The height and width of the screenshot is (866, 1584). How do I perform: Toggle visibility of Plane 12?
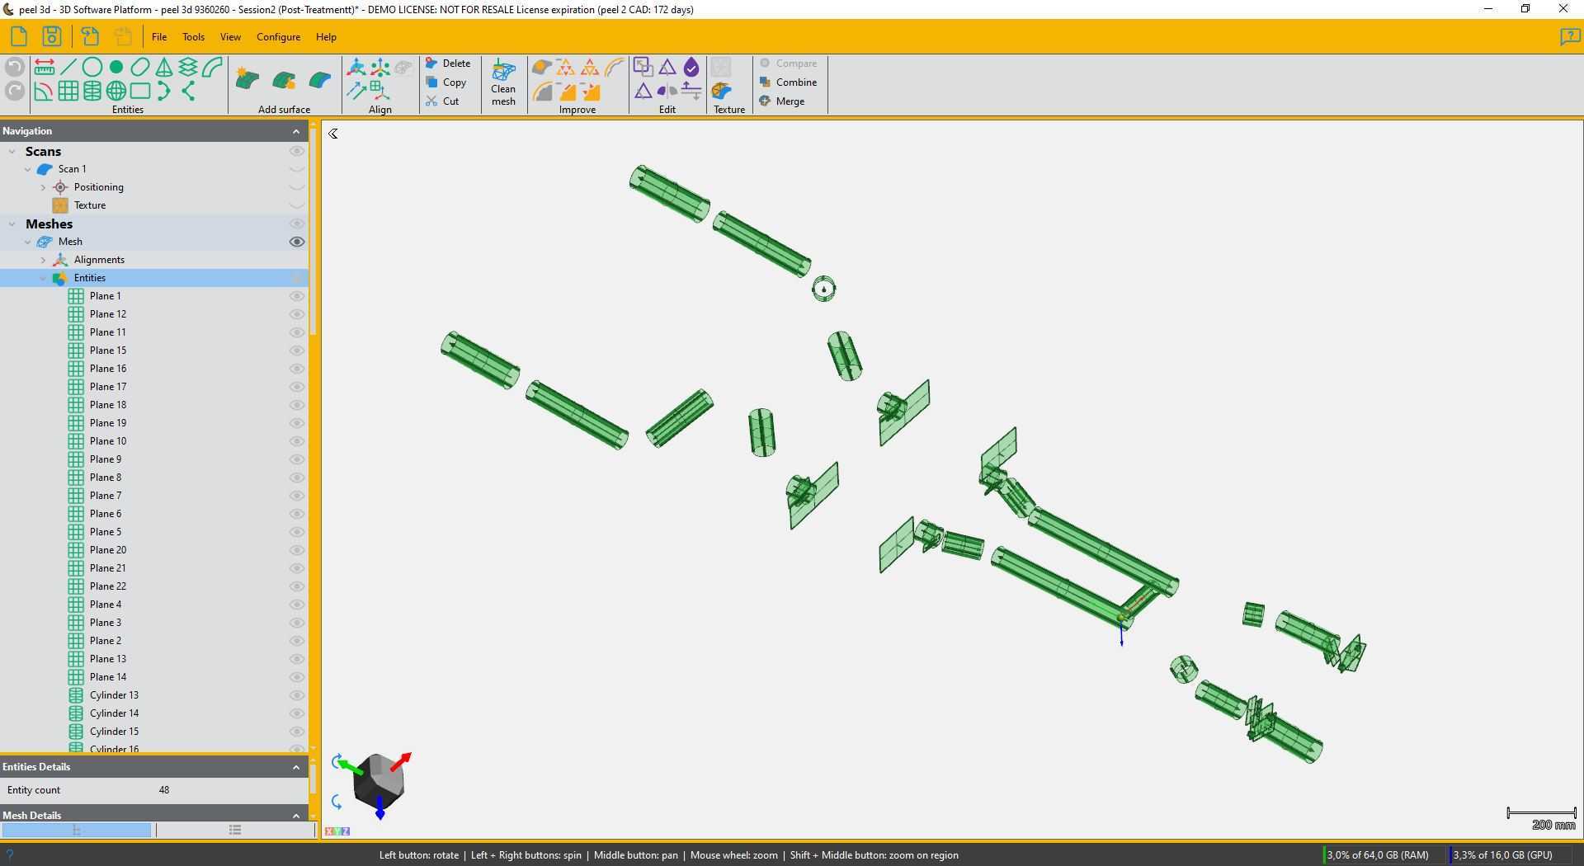pyautogui.click(x=296, y=314)
